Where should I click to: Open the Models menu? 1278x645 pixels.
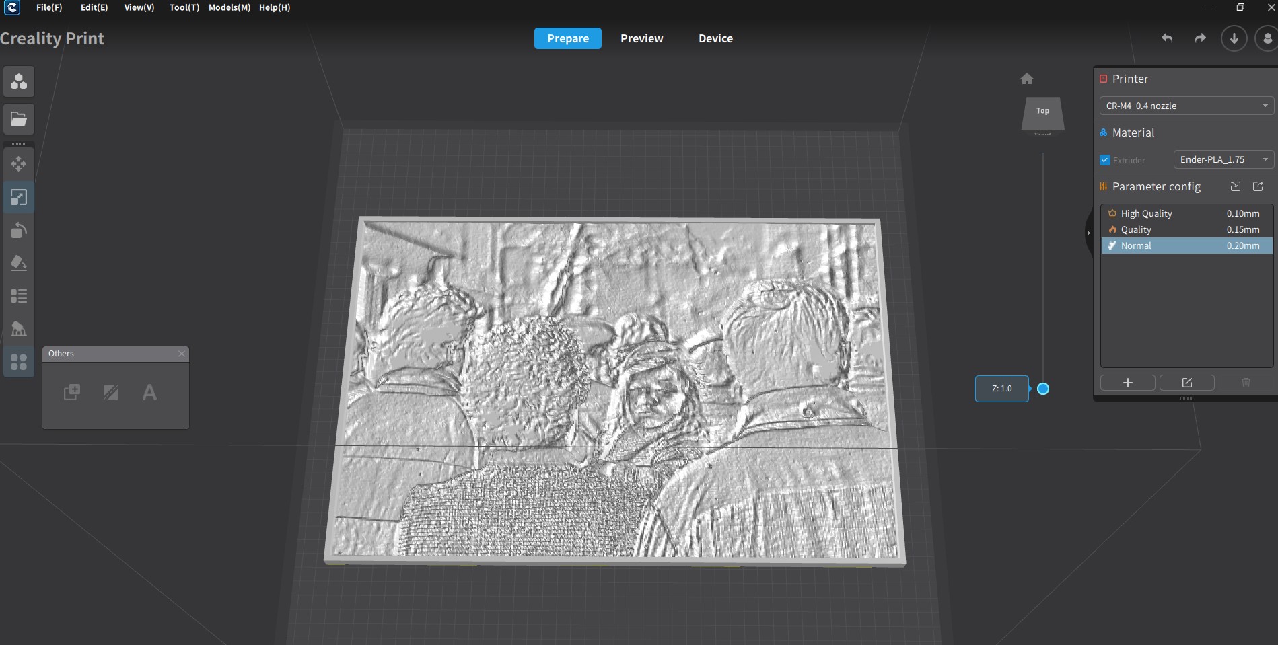coord(229,7)
